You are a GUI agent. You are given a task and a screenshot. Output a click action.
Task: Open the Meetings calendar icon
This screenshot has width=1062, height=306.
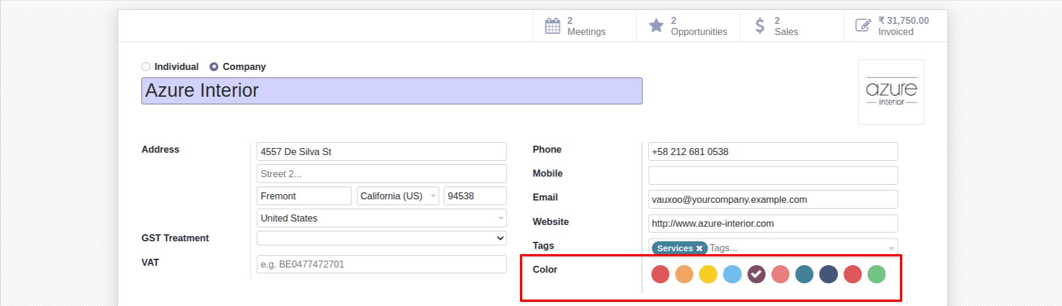pos(552,26)
